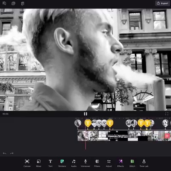
Task: Click the leftmost top-bar icon
Action: click(x=4, y=3)
